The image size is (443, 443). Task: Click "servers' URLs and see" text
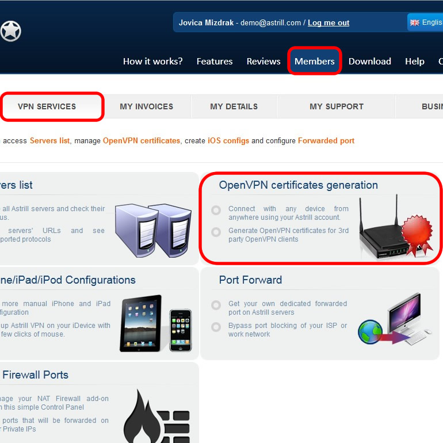coord(56,231)
